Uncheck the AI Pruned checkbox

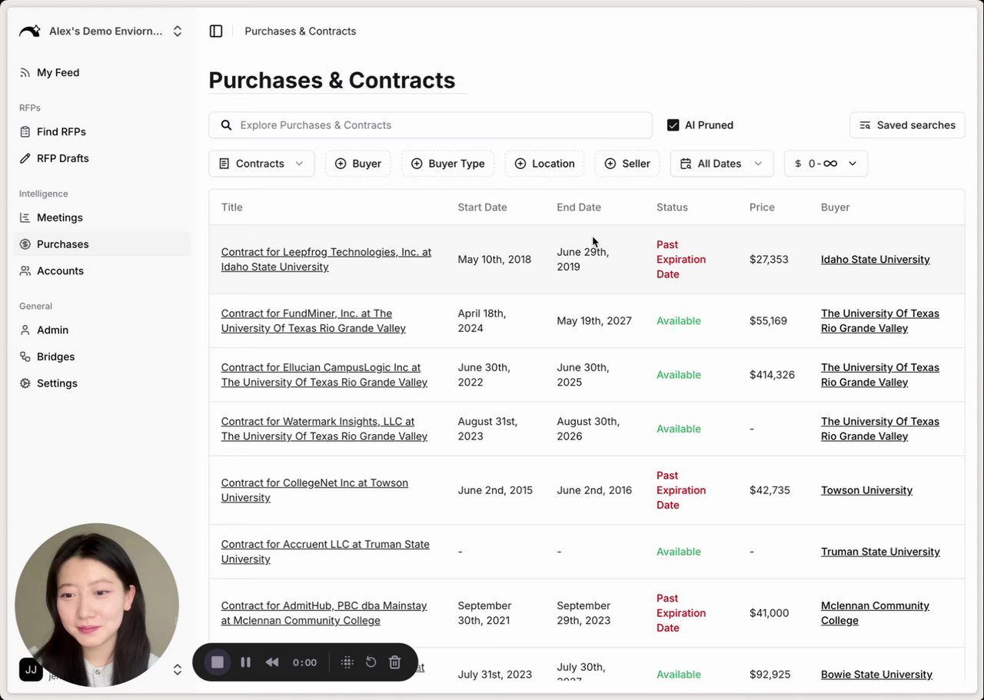(673, 125)
